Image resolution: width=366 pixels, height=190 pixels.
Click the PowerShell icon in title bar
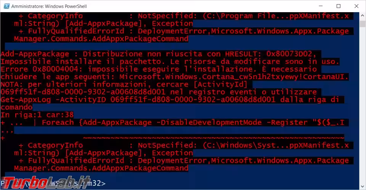[x=6, y=6]
